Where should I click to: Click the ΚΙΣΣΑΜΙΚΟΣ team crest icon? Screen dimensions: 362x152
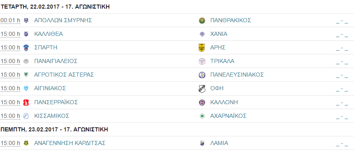pyautogui.click(x=26, y=116)
